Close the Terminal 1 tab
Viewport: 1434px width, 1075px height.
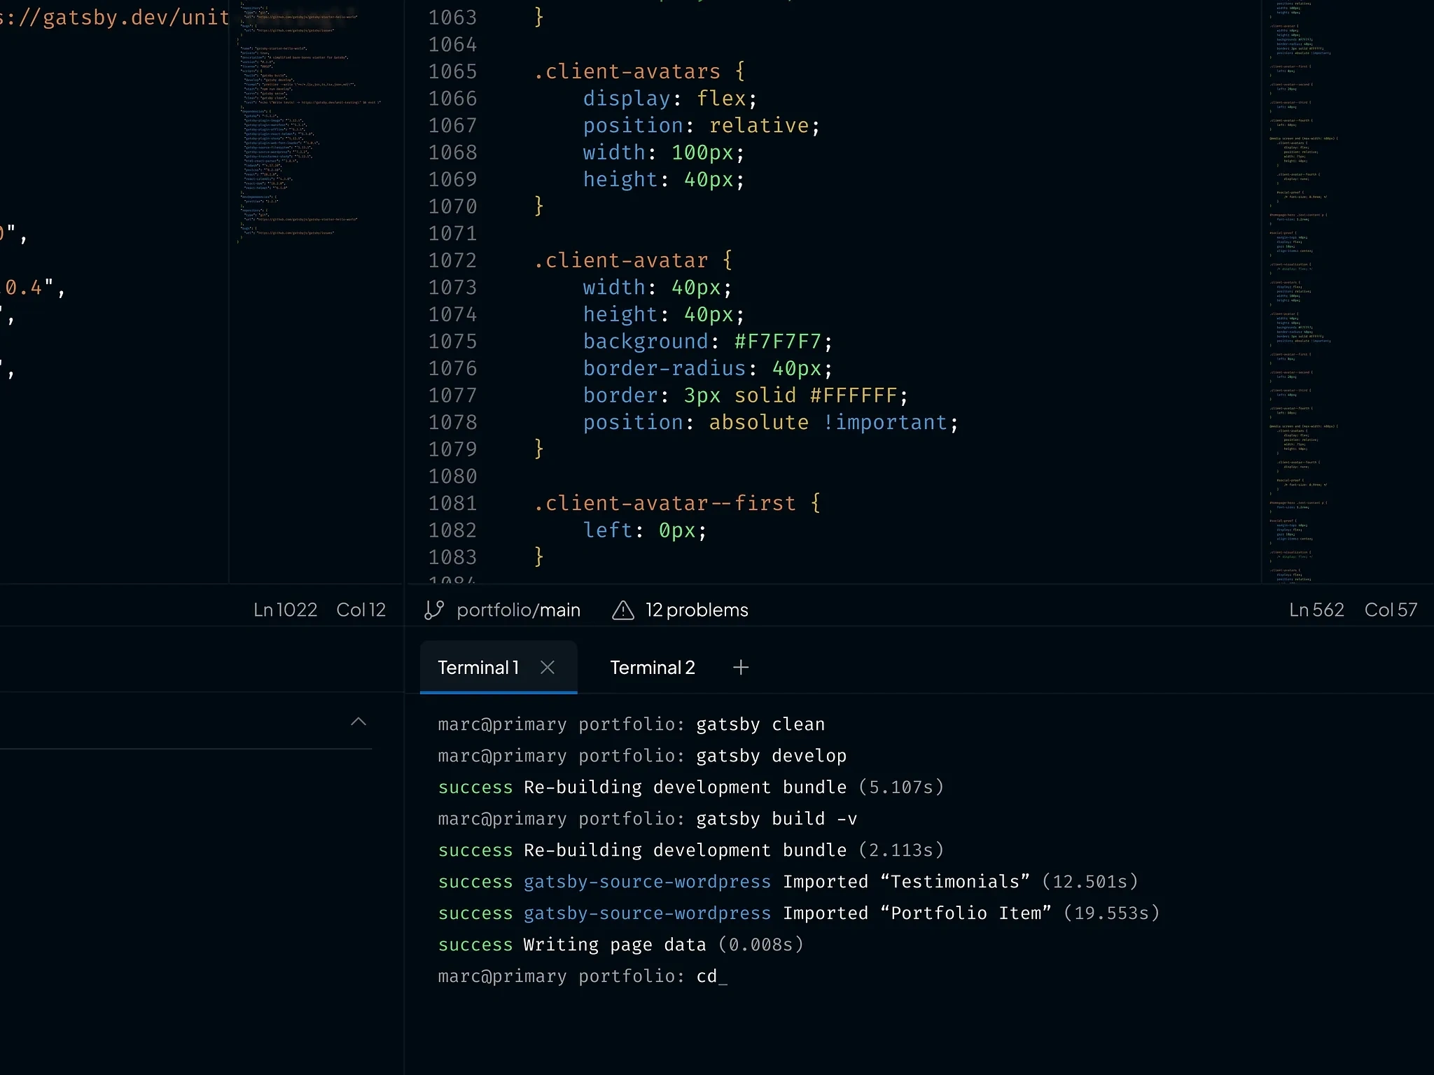[548, 668]
